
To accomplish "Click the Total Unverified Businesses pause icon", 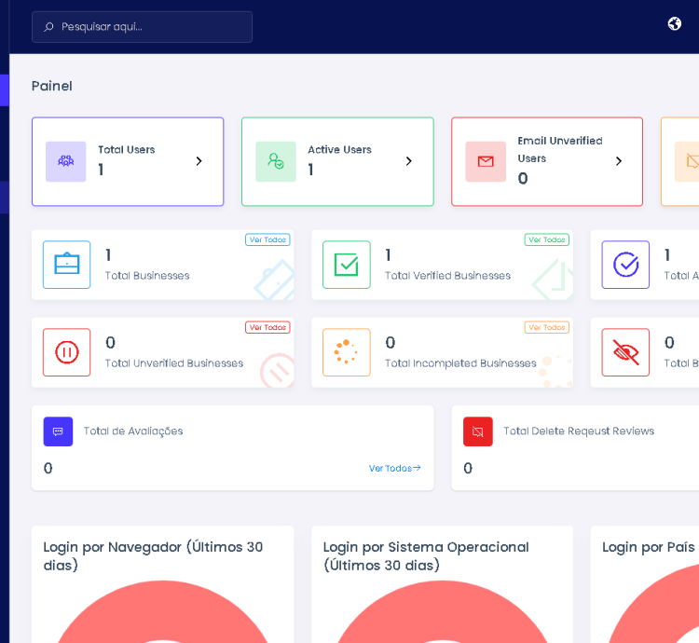I will point(67,352).
